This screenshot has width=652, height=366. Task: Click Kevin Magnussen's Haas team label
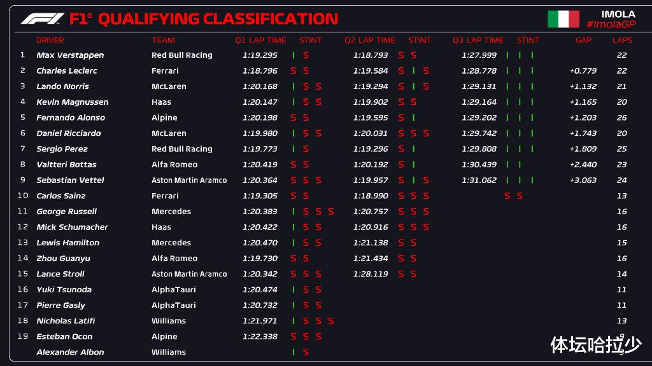(161, 102)
